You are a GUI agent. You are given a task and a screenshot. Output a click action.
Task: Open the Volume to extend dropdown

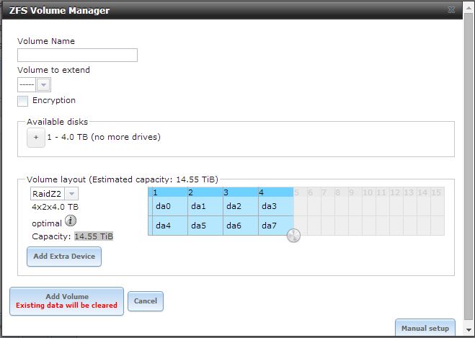43,85
